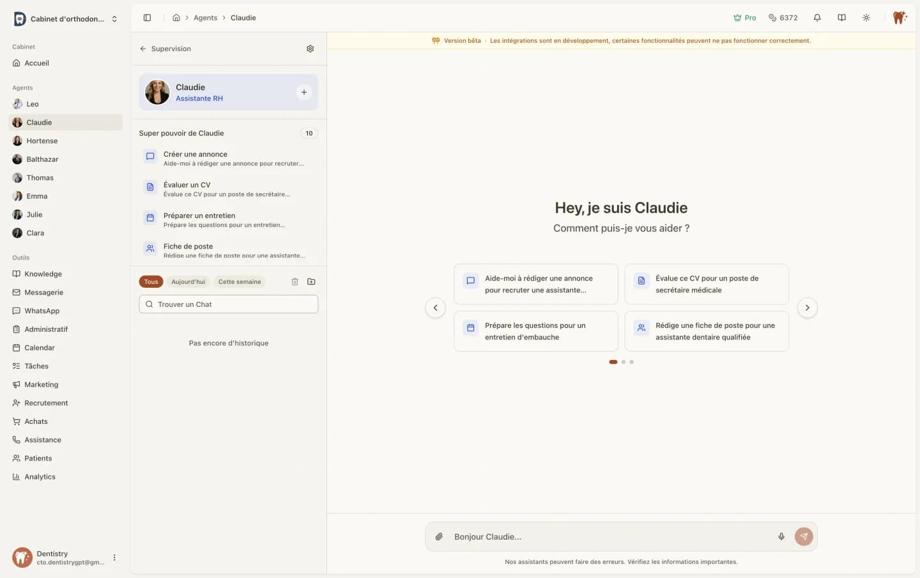
Task: Click the trash icon to delete chats
Action: coord(295,281)
